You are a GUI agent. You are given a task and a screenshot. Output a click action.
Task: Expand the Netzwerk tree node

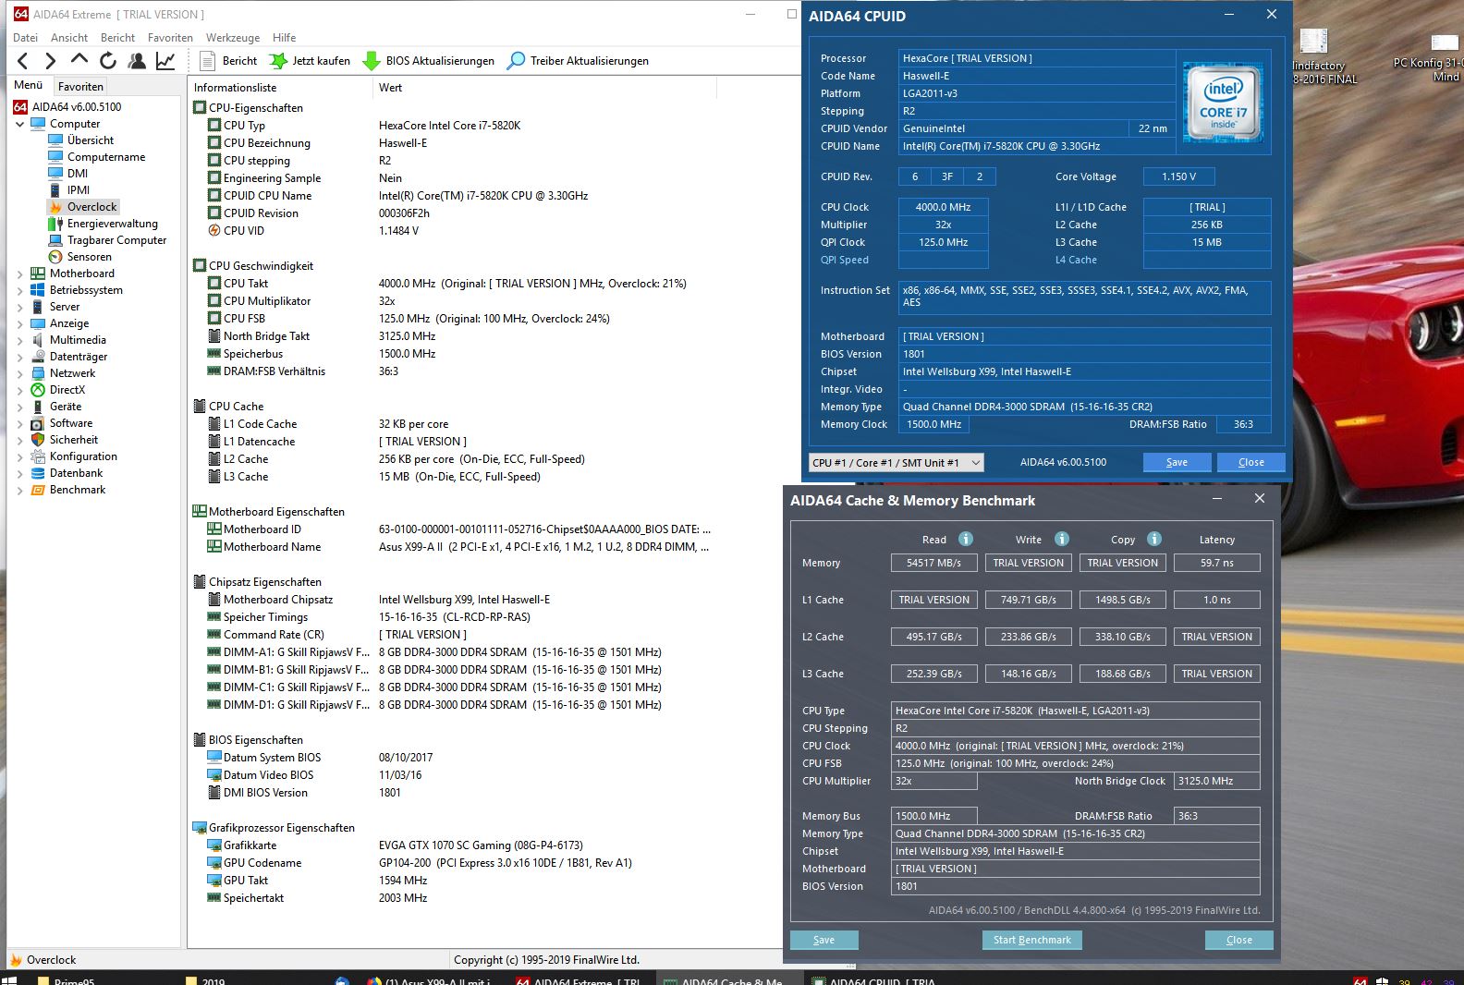[x=19, y=373]
